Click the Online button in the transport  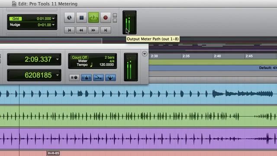[x=69, y=17]
